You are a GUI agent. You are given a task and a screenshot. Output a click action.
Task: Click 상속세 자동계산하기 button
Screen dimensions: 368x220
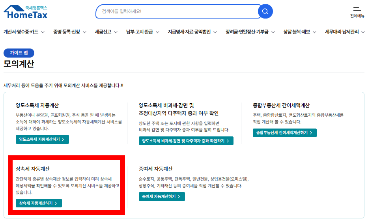pyautogui.click(x=39, y=203)
